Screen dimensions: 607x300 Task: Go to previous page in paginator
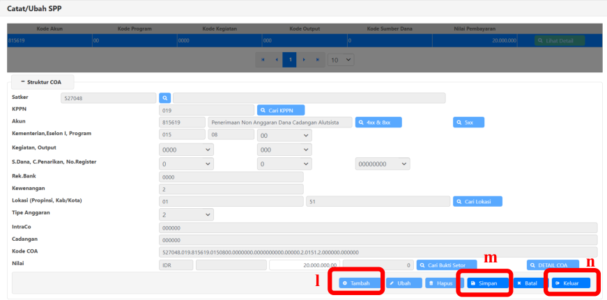click(x=277, y=60)
